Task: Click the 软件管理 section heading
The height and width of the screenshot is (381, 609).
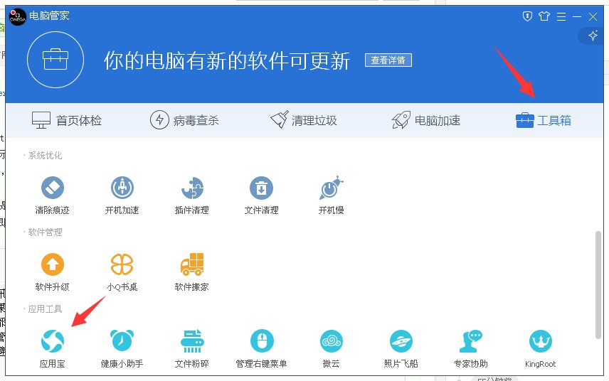Action: point(45,232)
